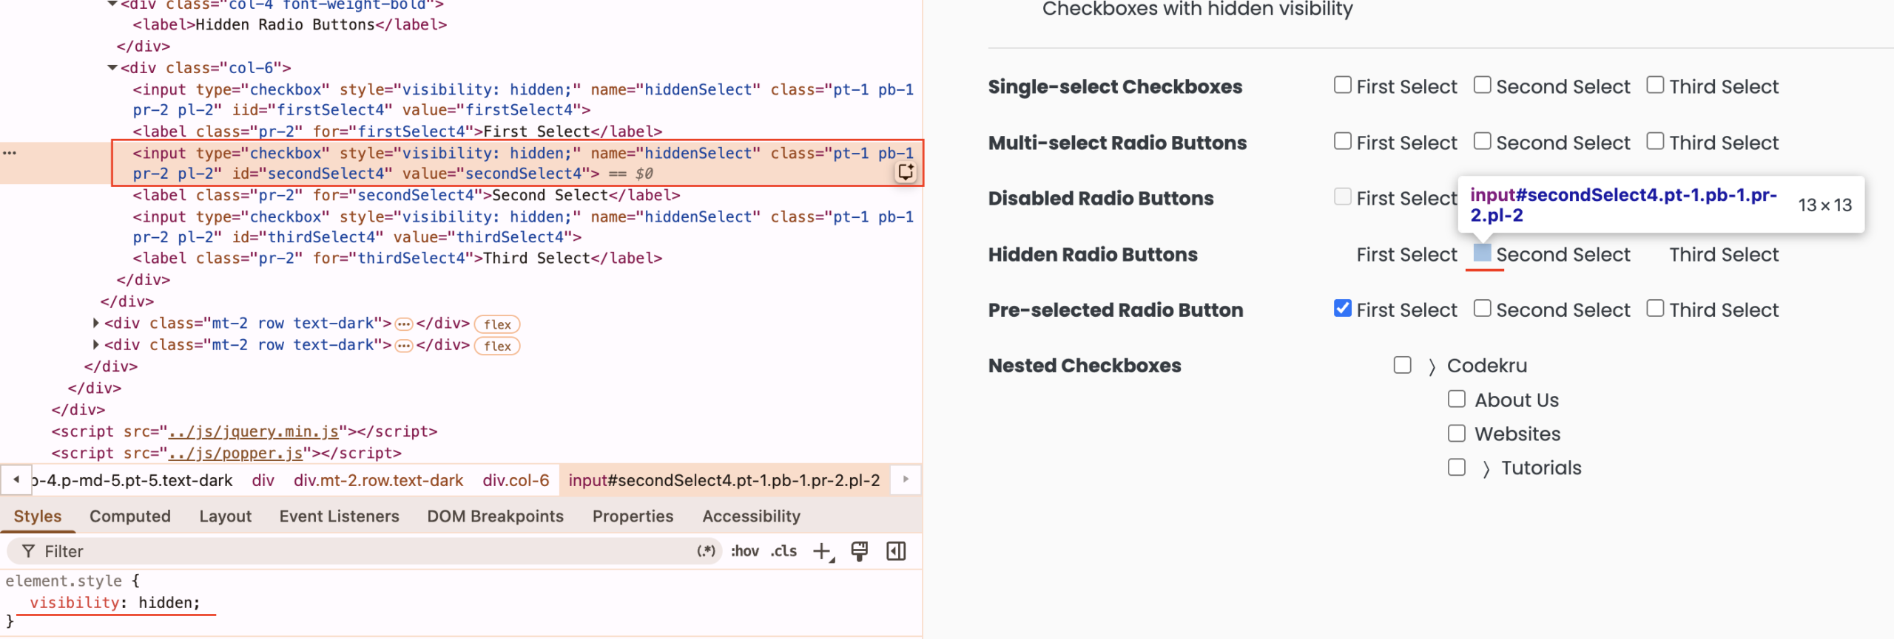Expand the first collapsed mt-2 row text-dark div
The width and height of the screenshot is (1894, 639).
tap(96, 323)
